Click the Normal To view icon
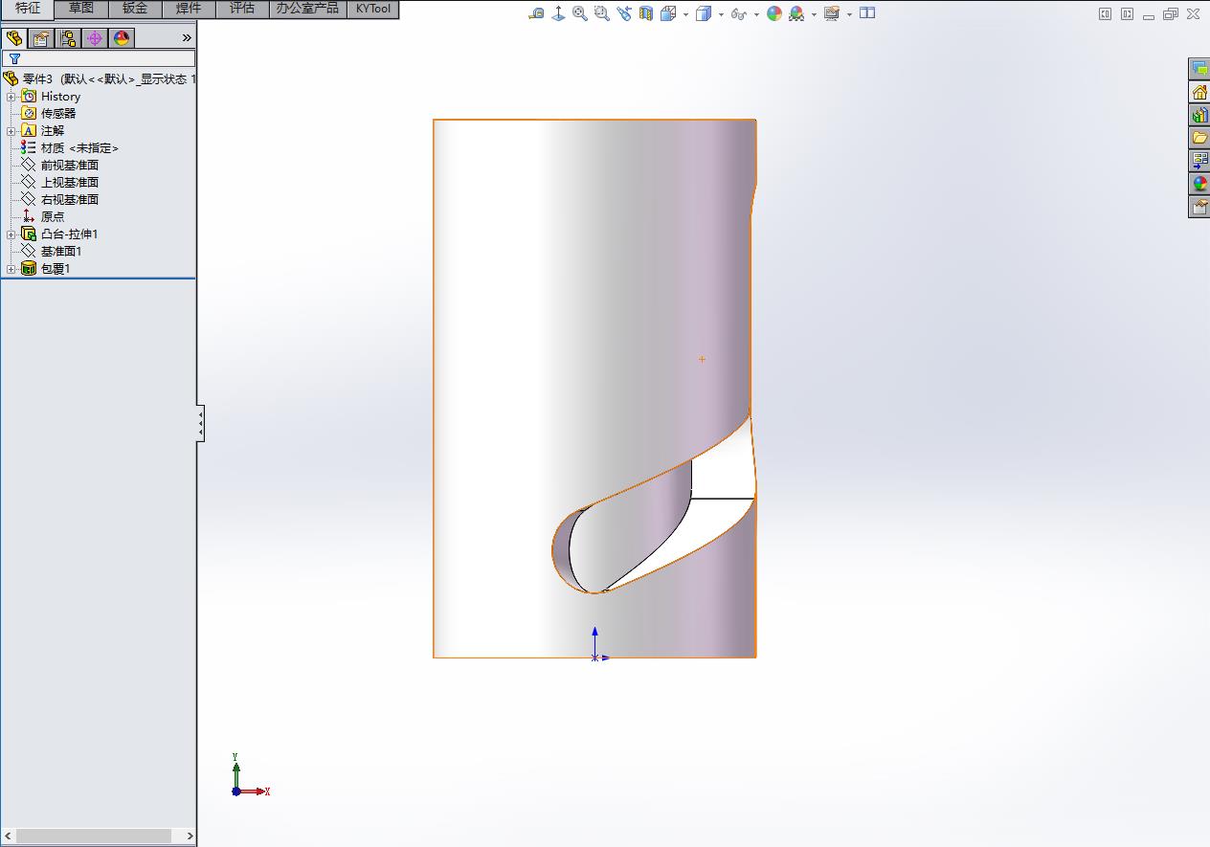The width and height of the screenshot is (1210, 847). pyautogui.click(x=558, y=13)
